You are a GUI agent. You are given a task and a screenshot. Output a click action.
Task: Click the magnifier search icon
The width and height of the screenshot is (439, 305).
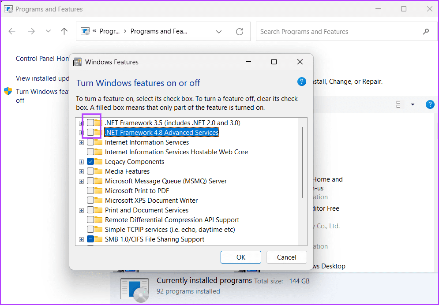coord(426,32)
